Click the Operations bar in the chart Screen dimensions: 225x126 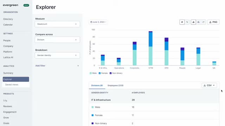click(119, 62)
